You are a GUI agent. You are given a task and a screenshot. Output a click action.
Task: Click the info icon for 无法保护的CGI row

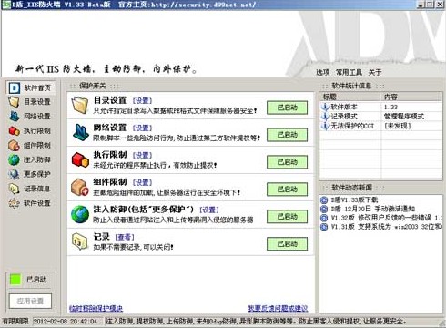coord(325,126)
